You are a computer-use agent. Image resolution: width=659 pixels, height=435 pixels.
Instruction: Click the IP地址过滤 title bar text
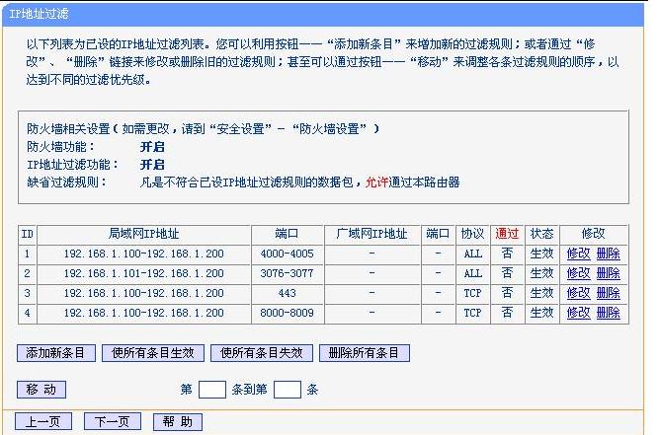[39, 14]
